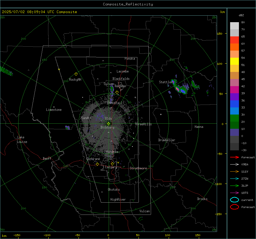Select the white 09EA arrow legend icon
The image size is (256, 239).
click(234, 164)
